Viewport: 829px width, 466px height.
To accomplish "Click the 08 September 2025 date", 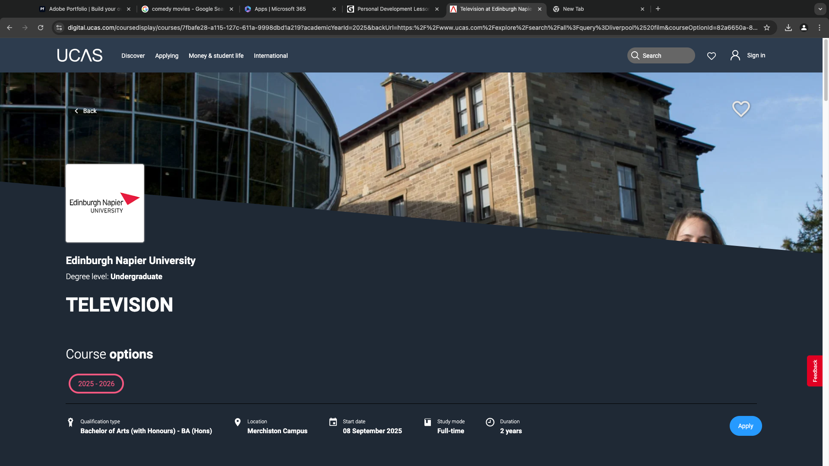I will coord(372,431).
